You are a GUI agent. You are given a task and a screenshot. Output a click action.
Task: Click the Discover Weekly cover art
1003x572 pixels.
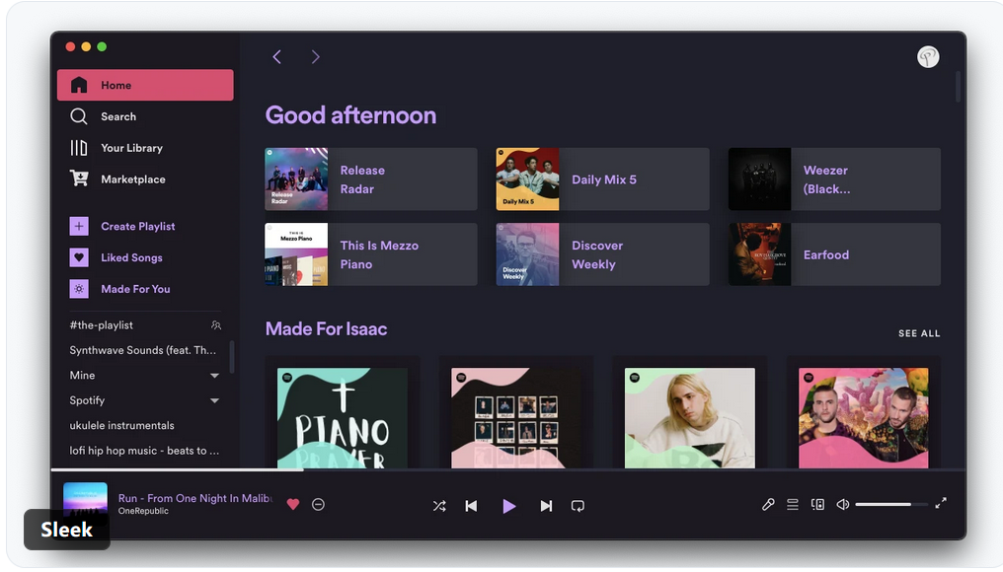[x=528, y=254]
